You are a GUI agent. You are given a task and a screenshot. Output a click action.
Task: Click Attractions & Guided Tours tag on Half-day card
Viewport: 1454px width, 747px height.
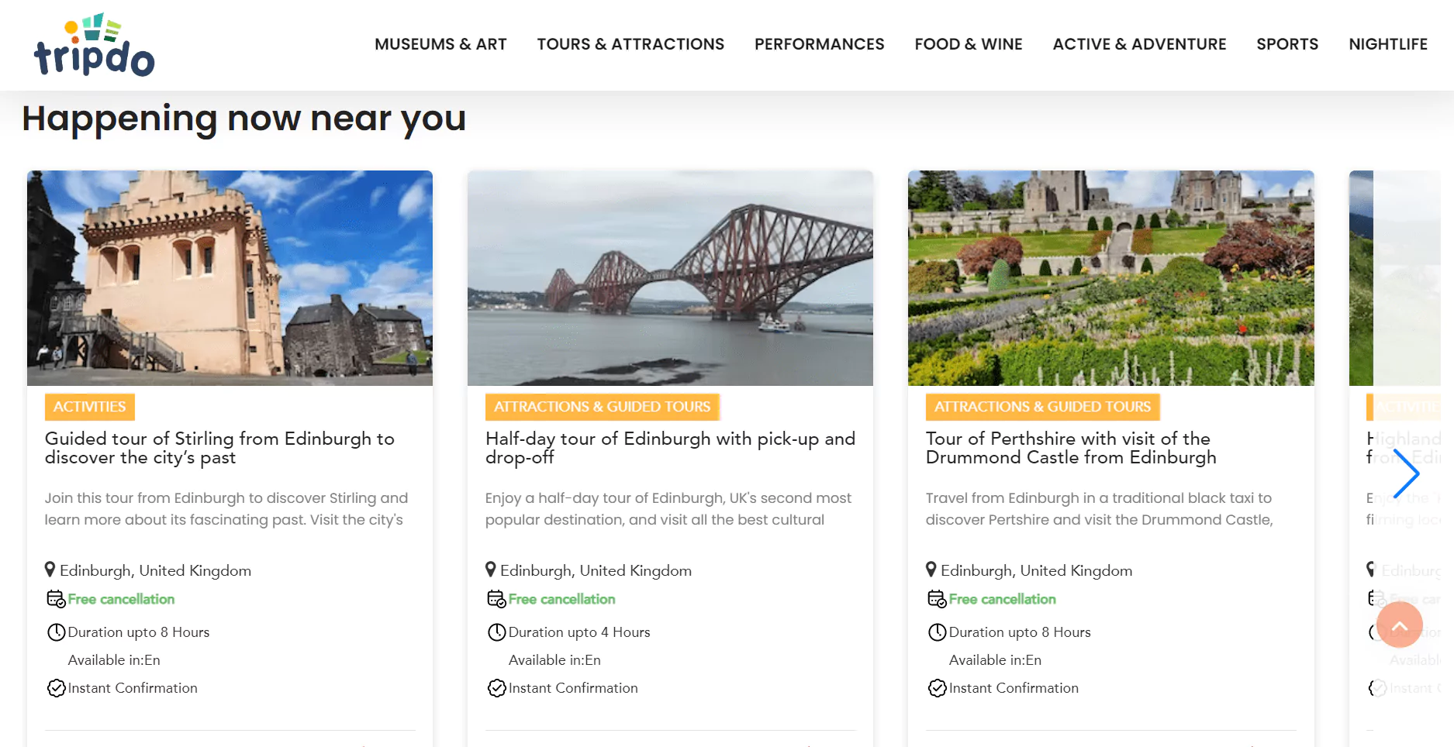[603, 407]
